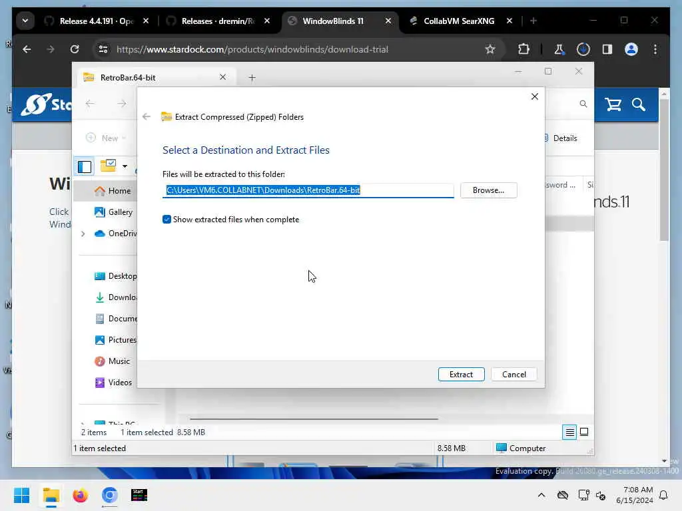Open the New item menu in Explorer
The width and height of the screenshot is (682, 511).
tap(106, 138)
